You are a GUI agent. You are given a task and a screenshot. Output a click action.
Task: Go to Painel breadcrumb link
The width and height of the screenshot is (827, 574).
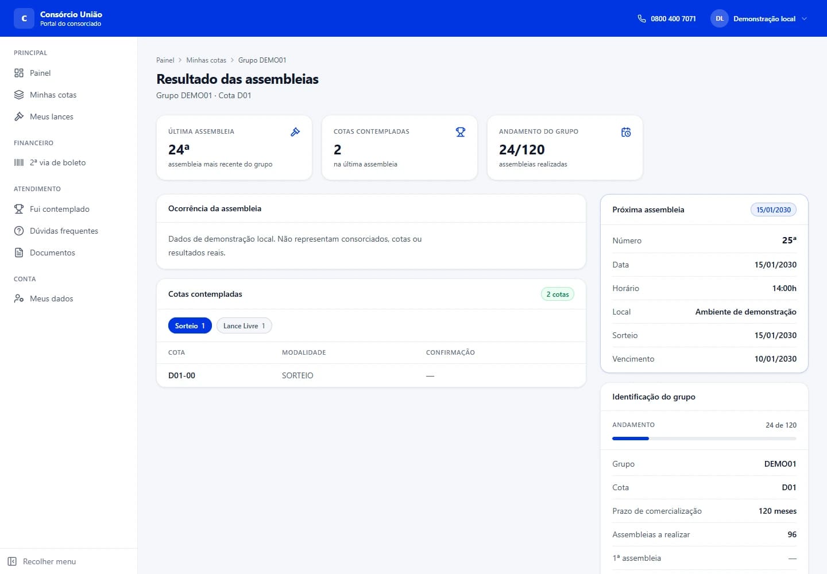(x=165, y=60)
